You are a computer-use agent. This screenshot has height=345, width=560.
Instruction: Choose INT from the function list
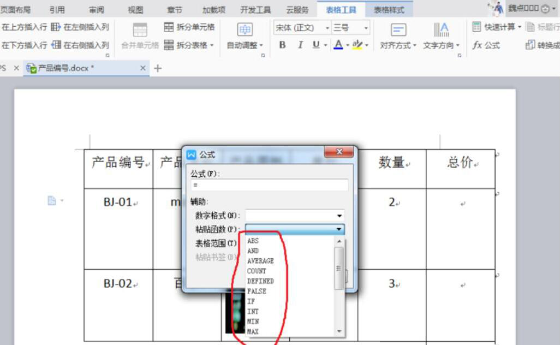(x=253, y=312)
